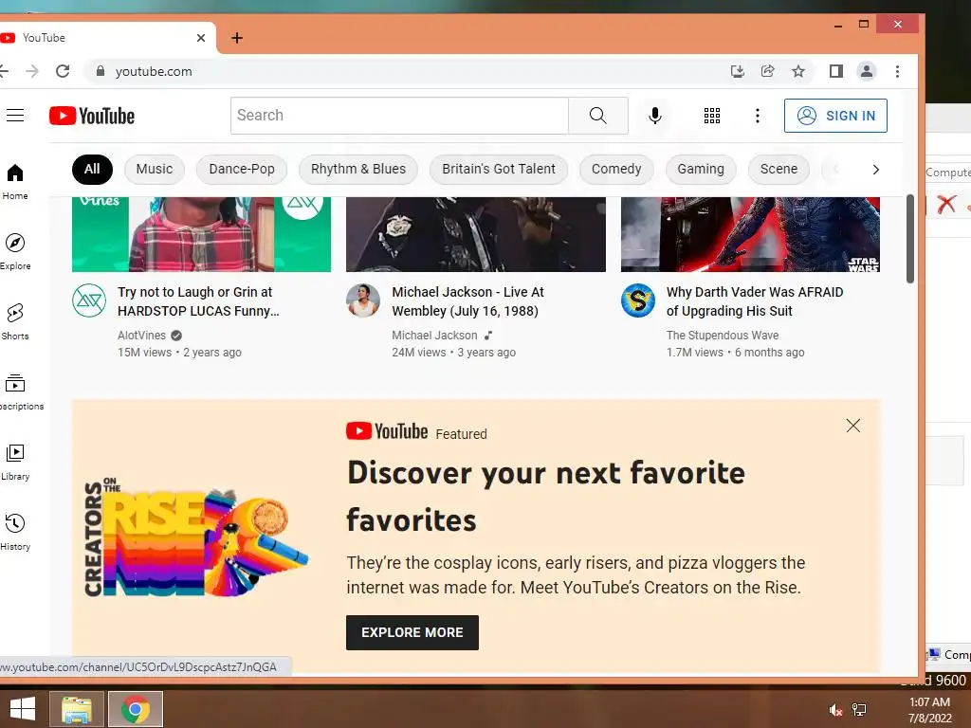The height and width of the screenshot is (728, 971).
Task: Open the AlotVines channel name link
Action: [142, 335]
